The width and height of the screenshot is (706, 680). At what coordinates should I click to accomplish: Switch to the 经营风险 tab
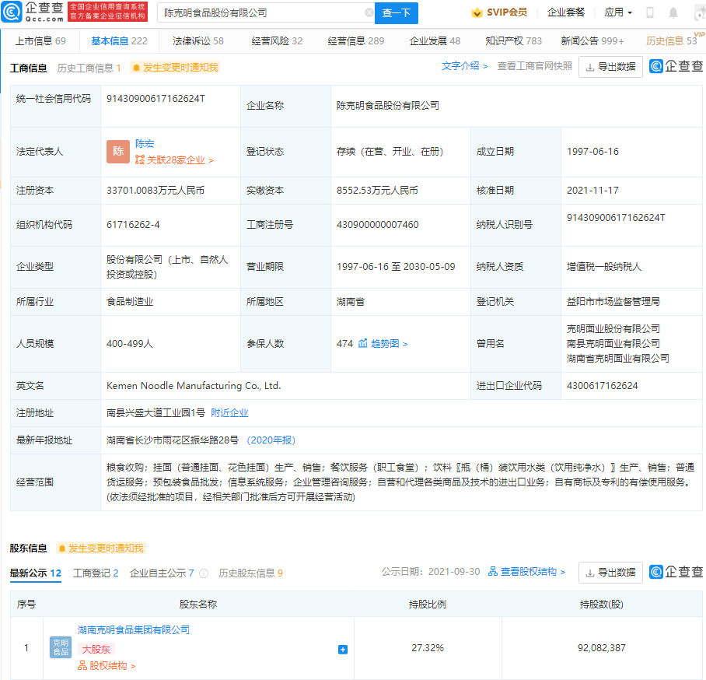277,41
